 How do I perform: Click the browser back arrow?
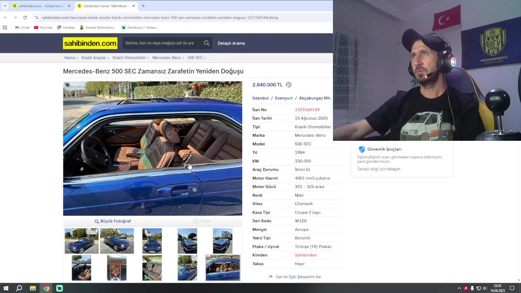[x=5, y=17]
